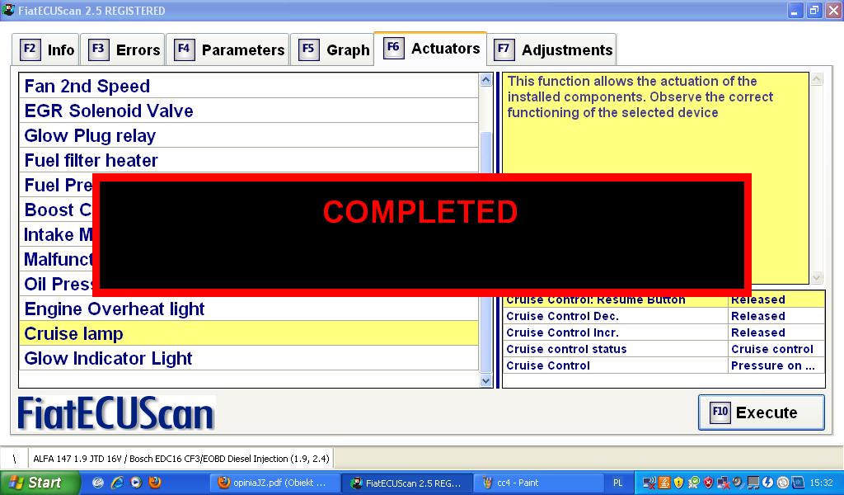Click scroll down arrow of description panel
844x495 pixels.
(817, 278)
